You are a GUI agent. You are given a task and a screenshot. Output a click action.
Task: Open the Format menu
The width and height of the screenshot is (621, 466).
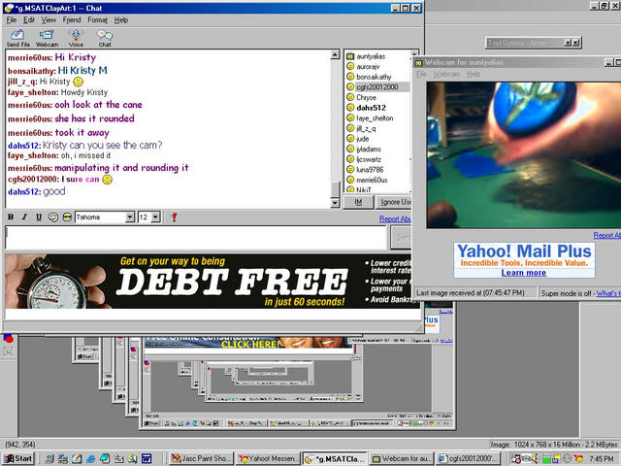[97, 19]
